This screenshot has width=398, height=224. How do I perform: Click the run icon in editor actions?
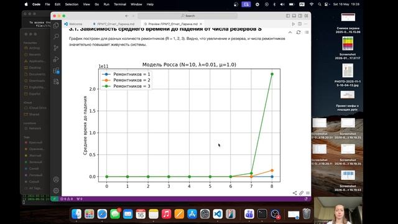coord(294,24)
